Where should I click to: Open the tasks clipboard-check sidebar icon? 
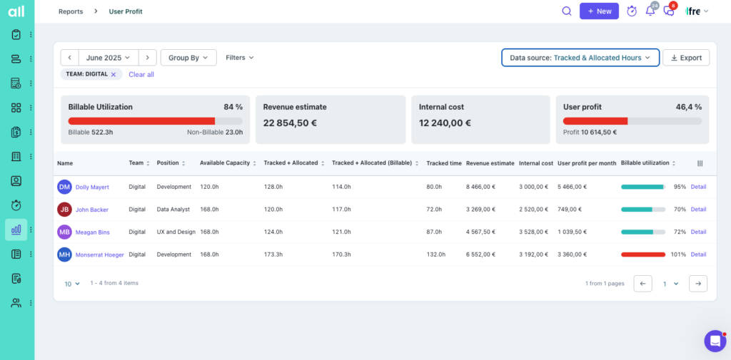click(16, 34)
